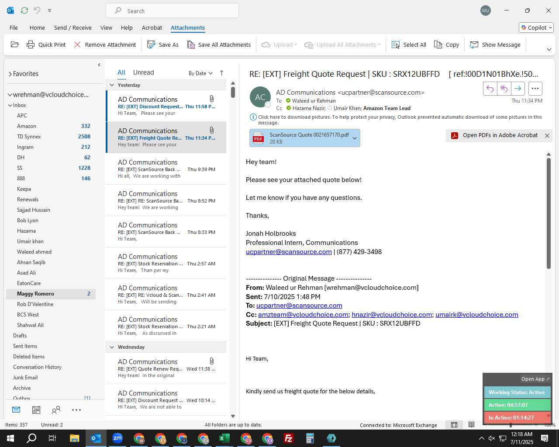Switch to the Send / Receive tab
This screenshot has width=559, height=447.
point(73,28)
